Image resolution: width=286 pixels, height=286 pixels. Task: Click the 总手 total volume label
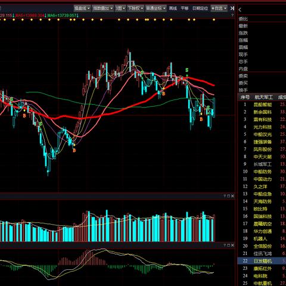(243, 62)
